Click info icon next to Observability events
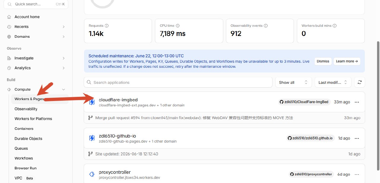The height and width of the screenshot is (183, 380). (x=266, y=26)
